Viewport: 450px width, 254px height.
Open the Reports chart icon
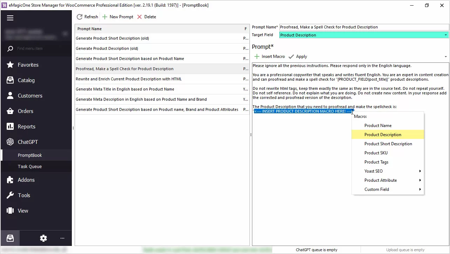point(10,127)
